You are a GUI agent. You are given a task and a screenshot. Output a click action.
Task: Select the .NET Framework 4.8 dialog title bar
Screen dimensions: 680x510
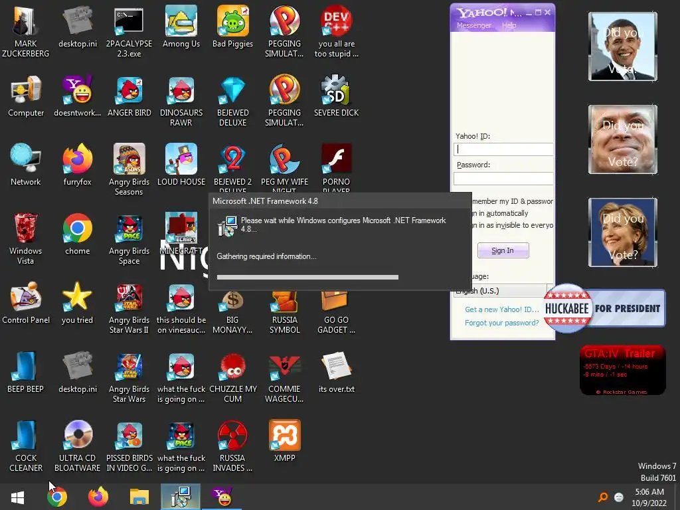click(x=340, y=201)
